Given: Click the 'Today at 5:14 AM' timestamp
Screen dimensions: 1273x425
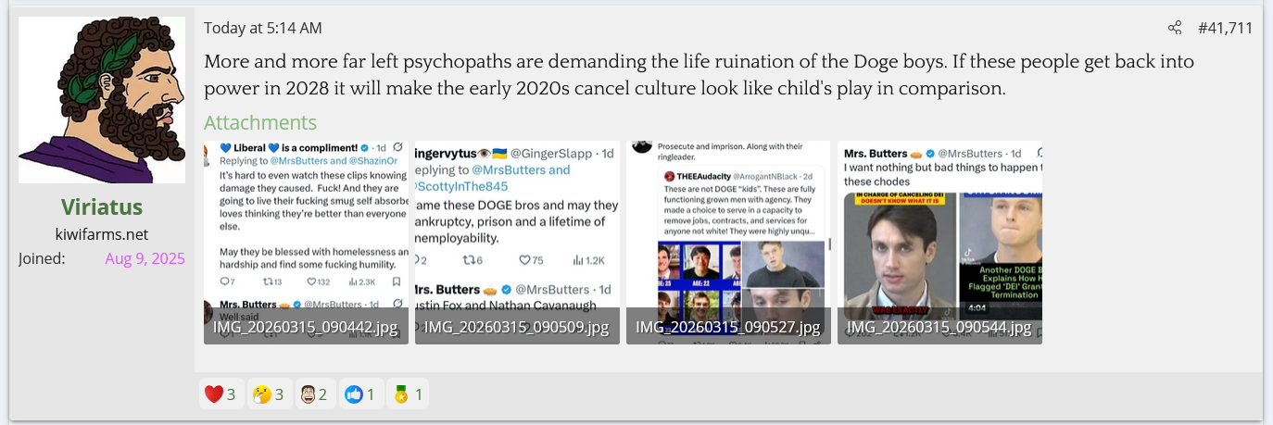Looking at the screenshot, I should pos(263,28).
